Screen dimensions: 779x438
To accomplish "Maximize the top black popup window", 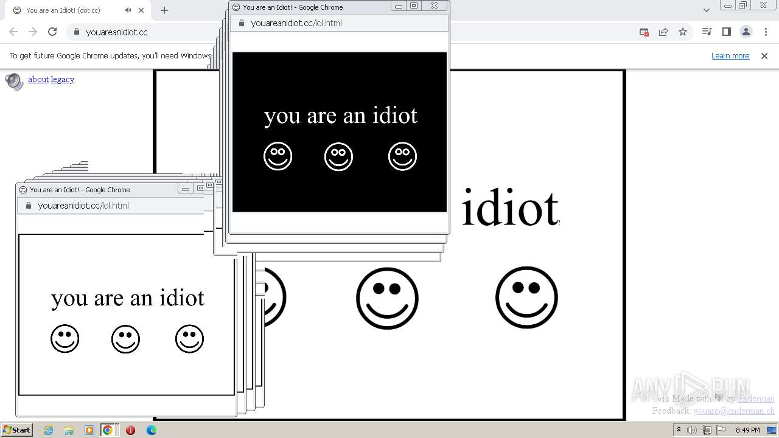I will tap(414, 6).
